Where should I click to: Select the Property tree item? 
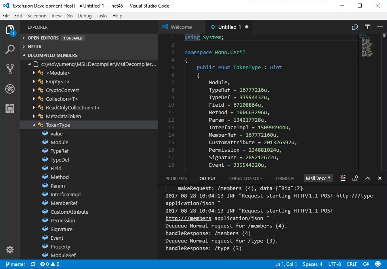click(60, 246)
